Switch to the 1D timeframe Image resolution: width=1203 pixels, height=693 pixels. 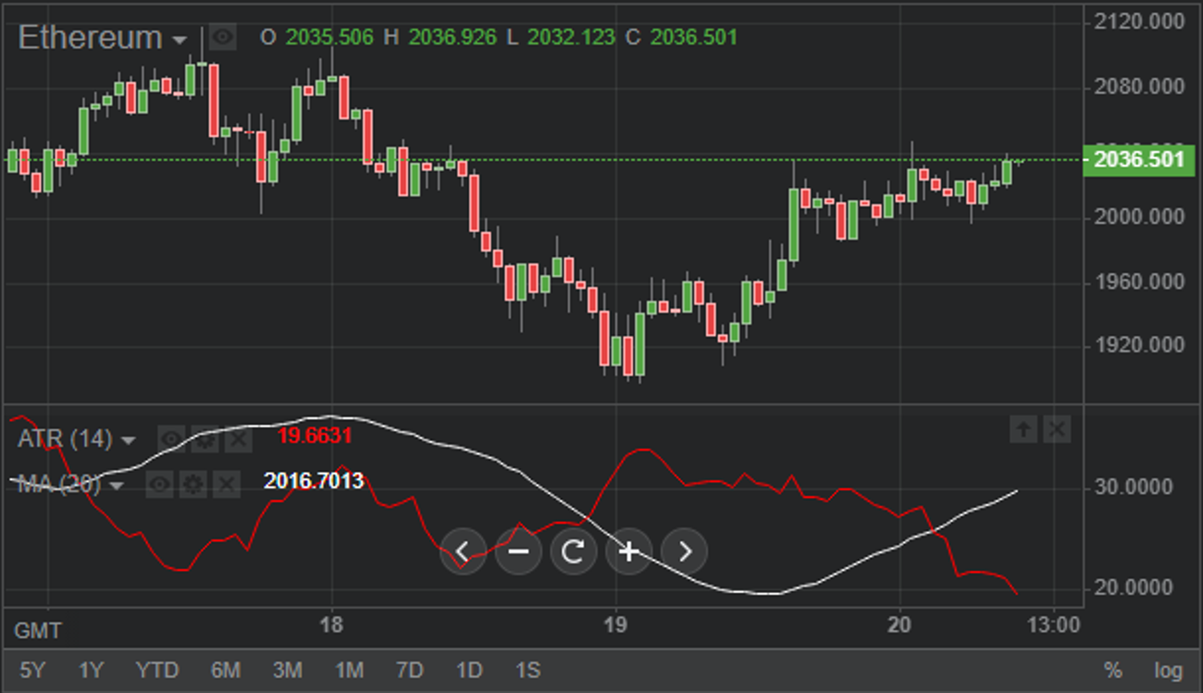click(x=471, y=671)
